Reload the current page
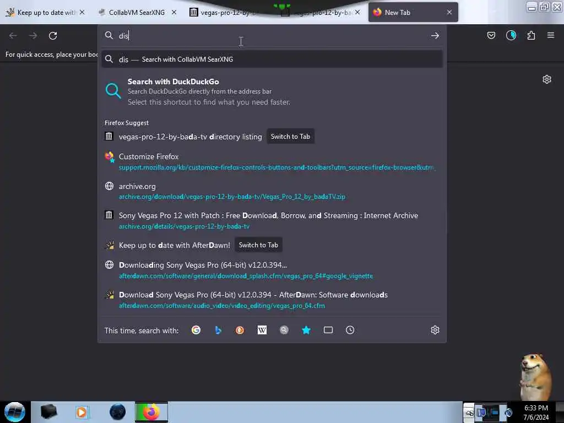 [53, 36]
